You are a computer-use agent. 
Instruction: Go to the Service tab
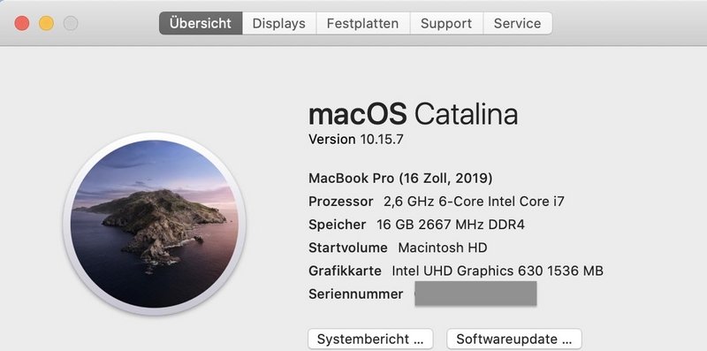pyautogui.click(x=518, y=24)
